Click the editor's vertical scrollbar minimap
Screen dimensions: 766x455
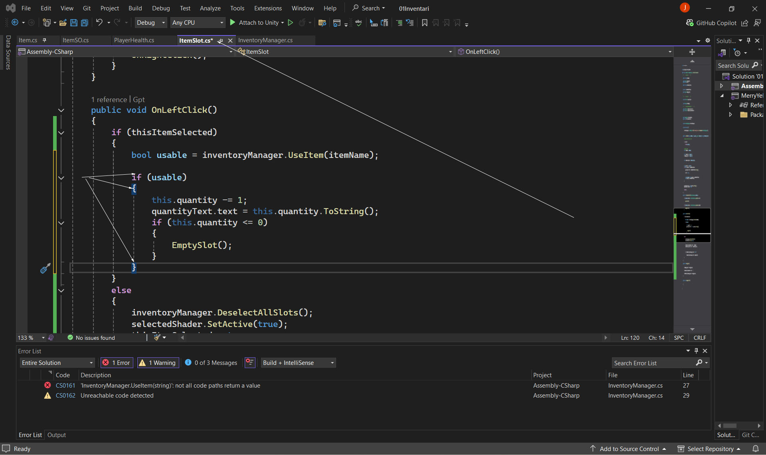coord(692,160)
